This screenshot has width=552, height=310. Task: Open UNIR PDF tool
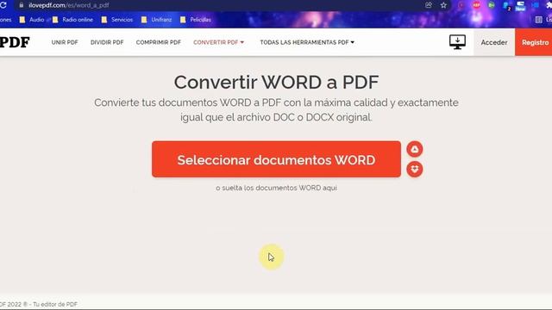click(x=65, y=42)
